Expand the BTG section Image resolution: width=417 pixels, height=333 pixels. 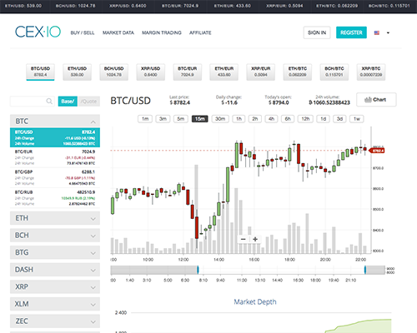click(55, 252)
